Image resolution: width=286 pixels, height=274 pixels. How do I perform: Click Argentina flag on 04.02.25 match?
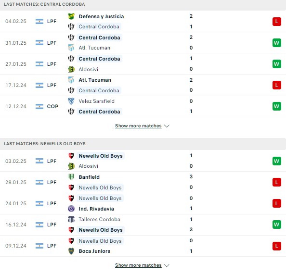pos(39,21)
